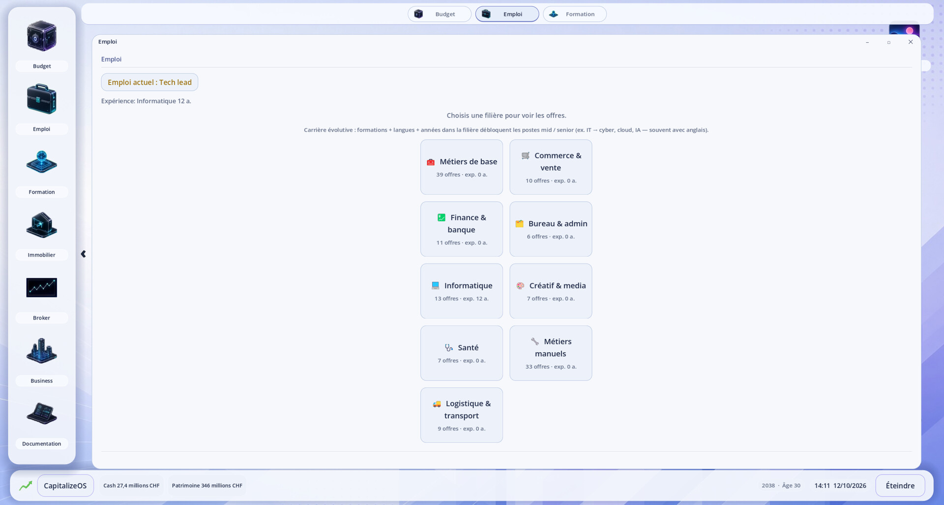Pick the Bureau & admin track
Image resolution: width=944 pixels, height=505 pixels.
tap(551, 229)
